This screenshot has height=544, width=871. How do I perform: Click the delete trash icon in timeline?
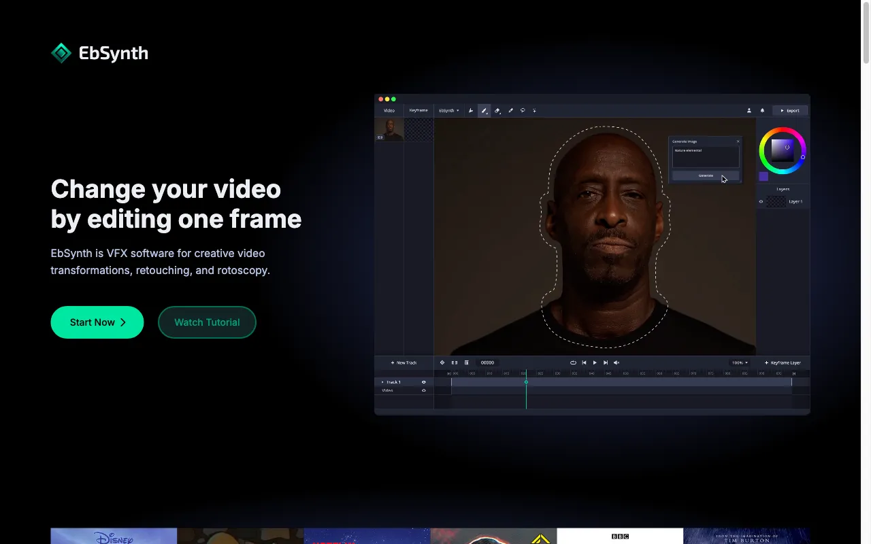pos(466,362)
